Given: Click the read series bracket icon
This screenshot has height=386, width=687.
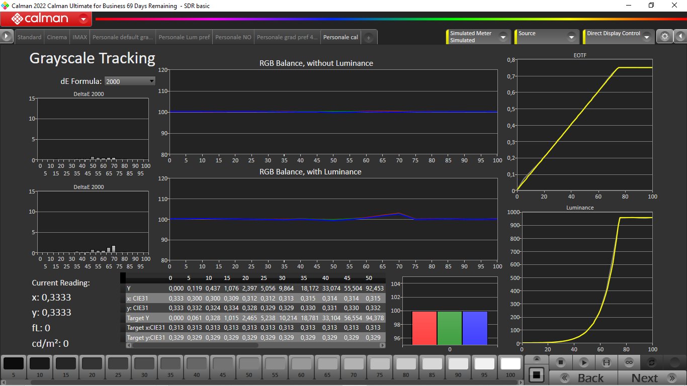Looking at the screenshot, I should 606,362.
